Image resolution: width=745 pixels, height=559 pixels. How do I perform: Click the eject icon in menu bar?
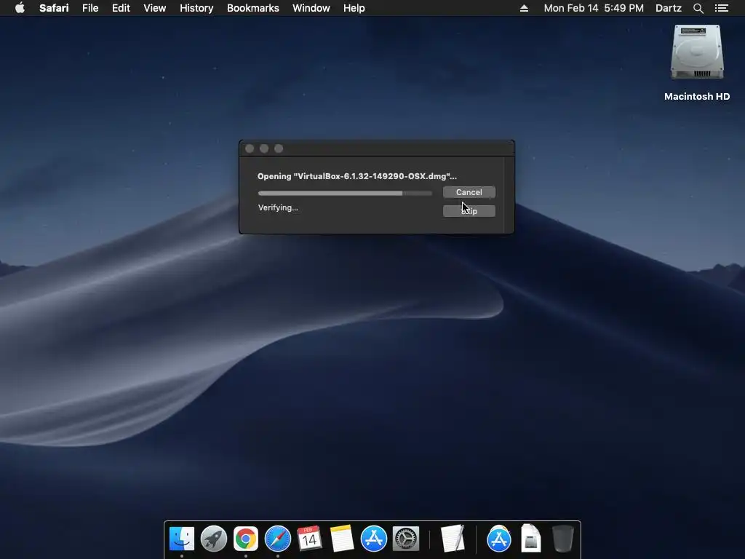[524, 8]
